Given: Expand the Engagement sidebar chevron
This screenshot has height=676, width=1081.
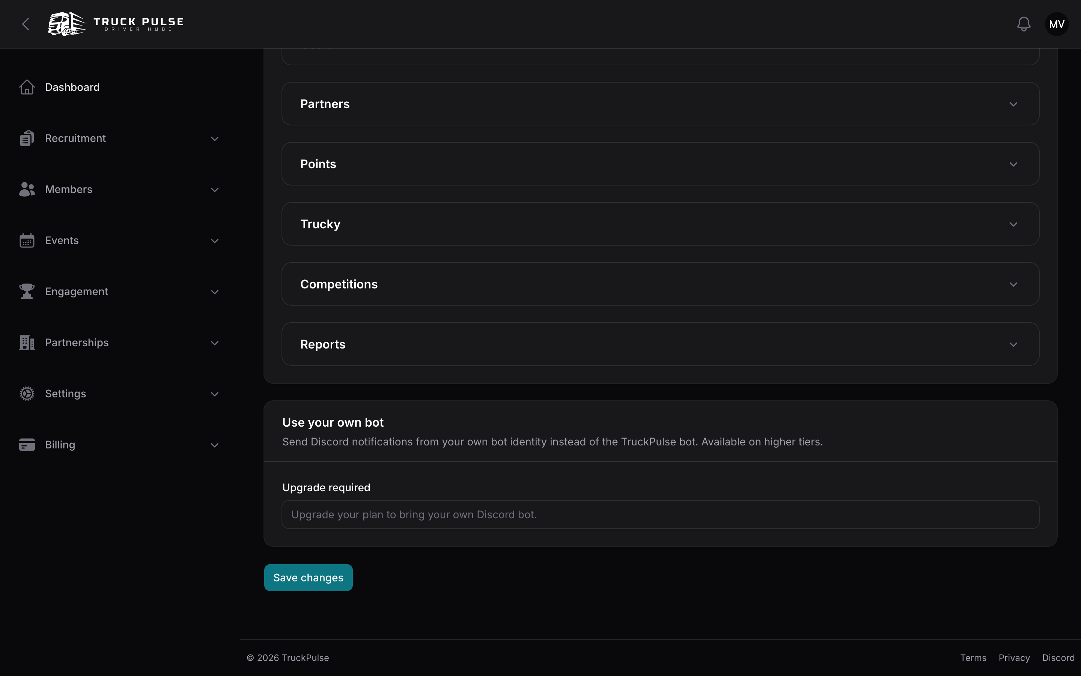Looking at the screenshot, I should (214, 292).
